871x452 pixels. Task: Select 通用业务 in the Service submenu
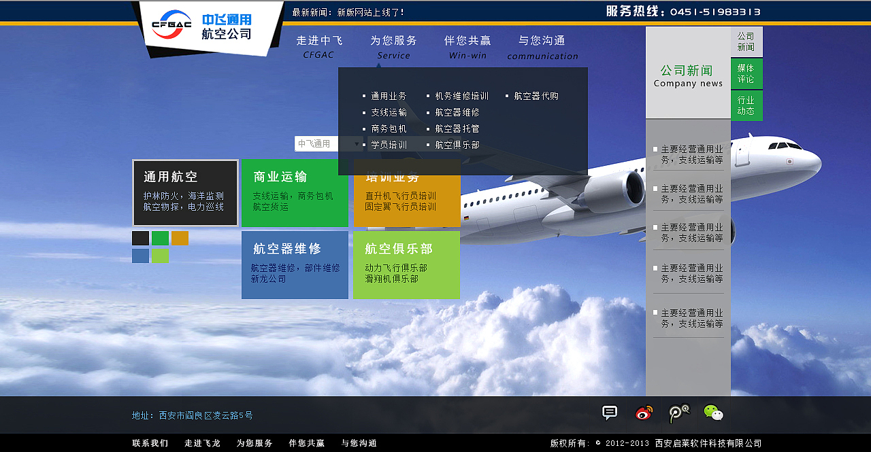(389, 96)
